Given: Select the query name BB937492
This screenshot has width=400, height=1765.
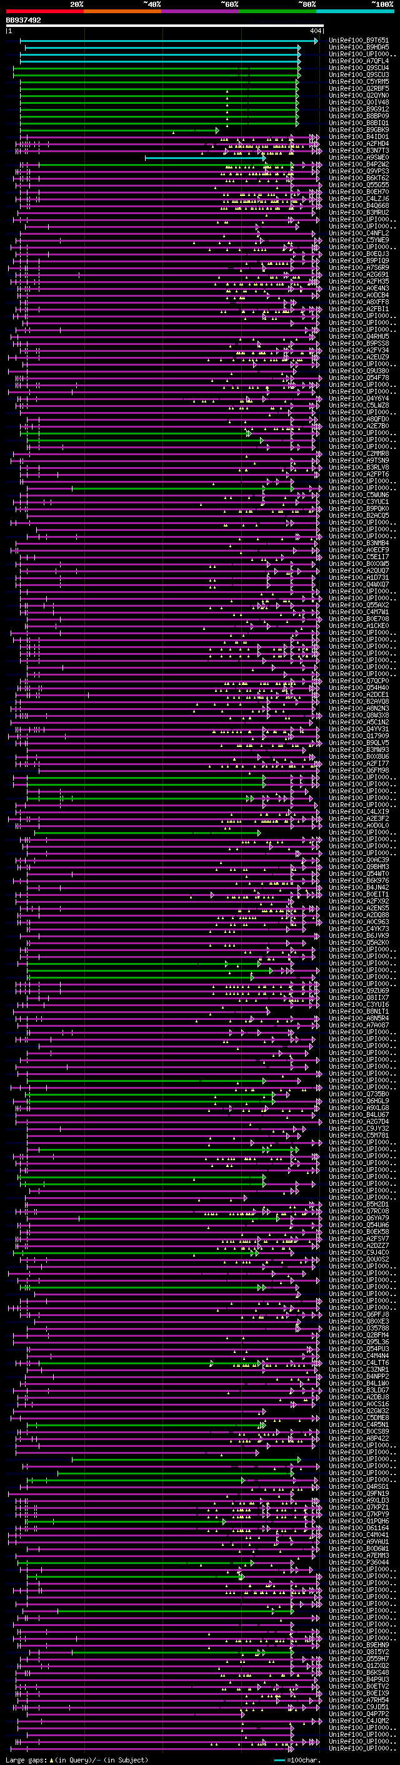Looking at the screenshot, I should (23, 21).
